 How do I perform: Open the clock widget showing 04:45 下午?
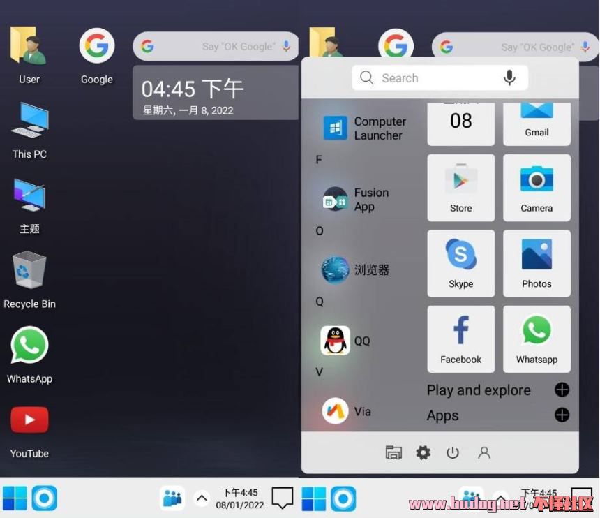coord(216,93)
